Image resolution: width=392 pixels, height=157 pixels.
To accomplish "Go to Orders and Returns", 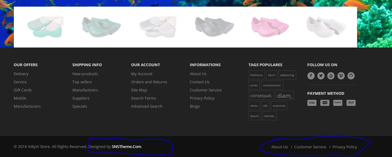I will [x=149, y=82].
